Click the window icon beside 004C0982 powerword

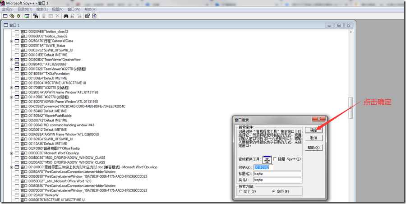click(17, 106)
